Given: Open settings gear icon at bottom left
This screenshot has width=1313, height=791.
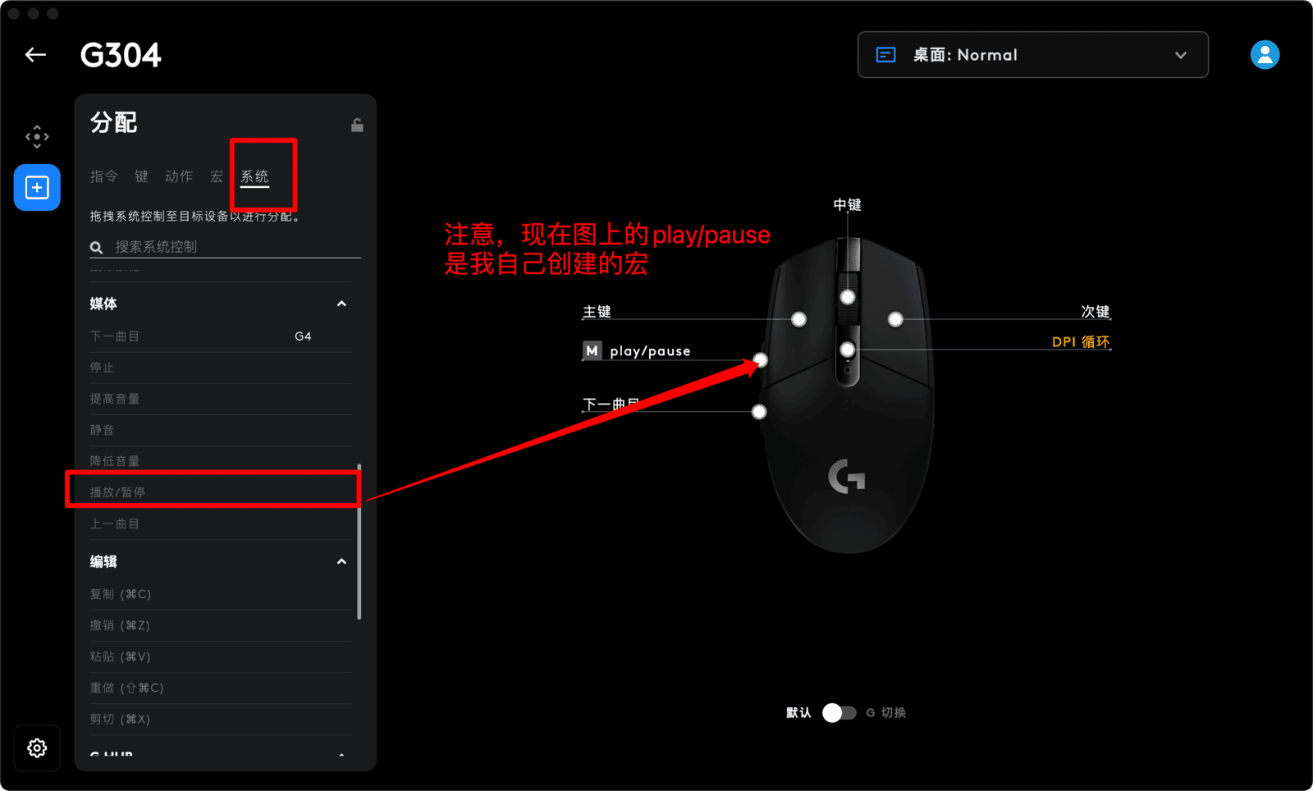Looking at the screenshot, I should (x=37, y=748).
